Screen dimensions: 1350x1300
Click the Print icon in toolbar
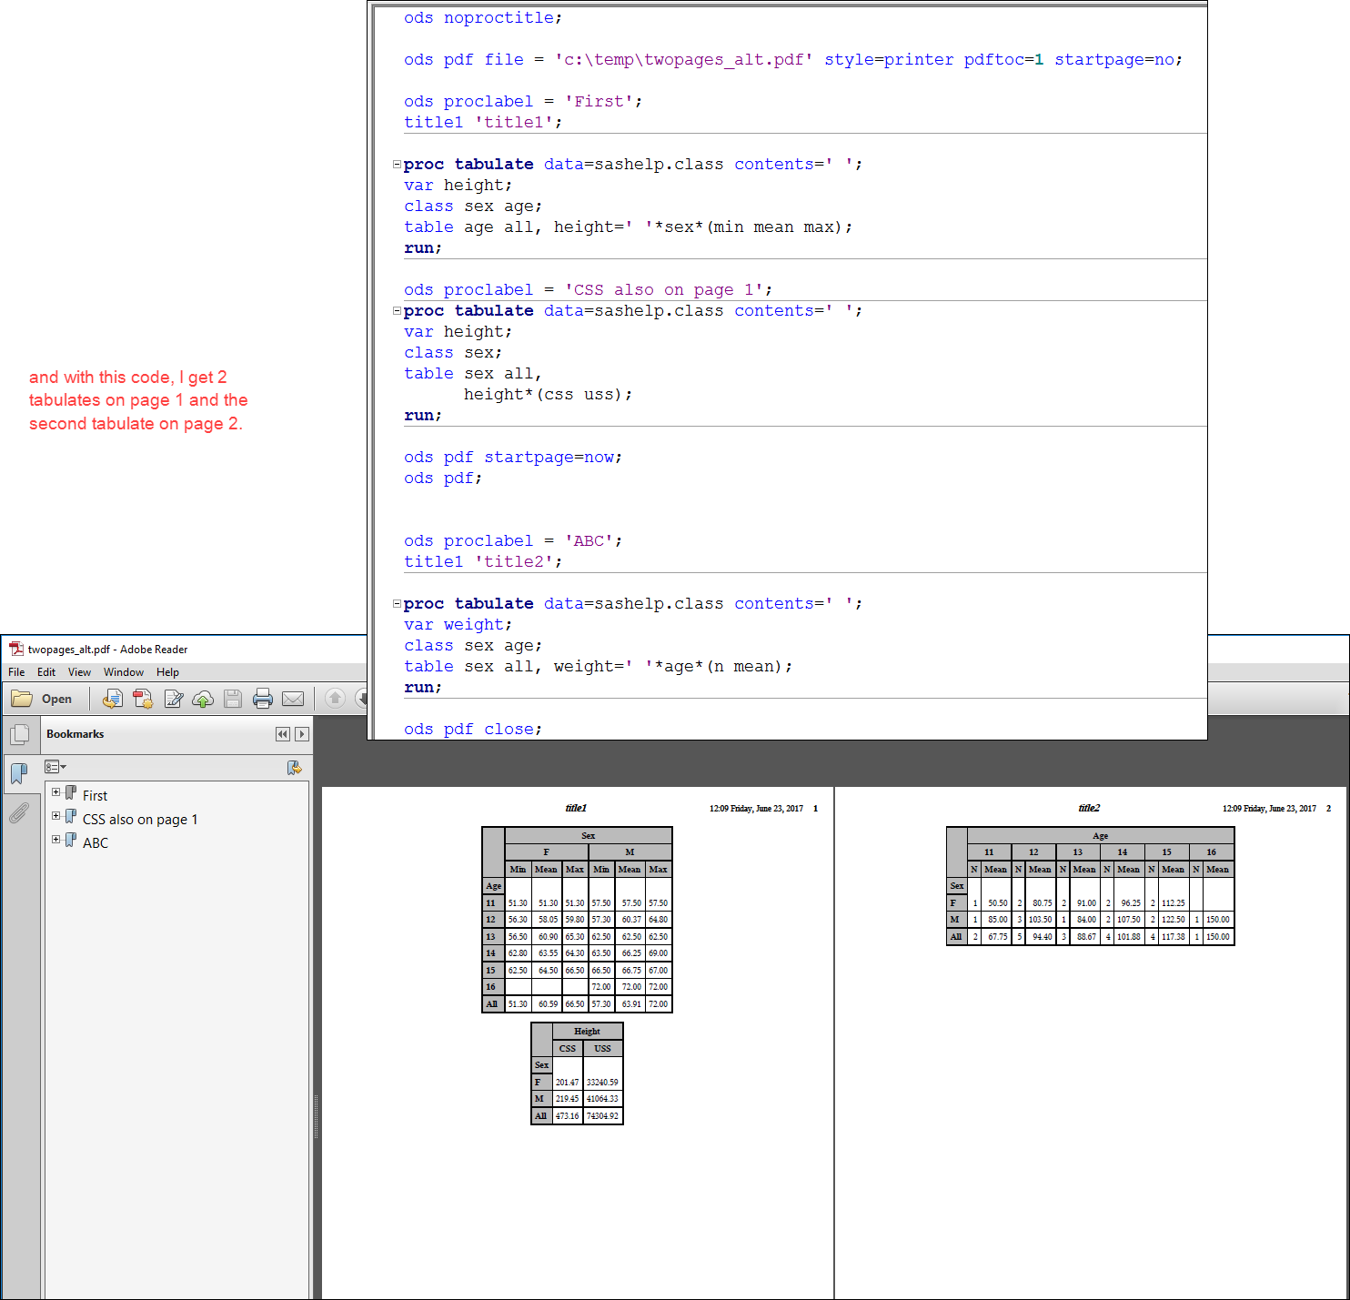point(263,699)
